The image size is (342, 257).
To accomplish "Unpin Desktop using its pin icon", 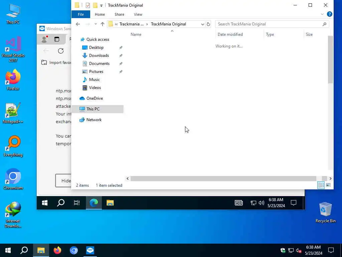I will pos(121,48).
